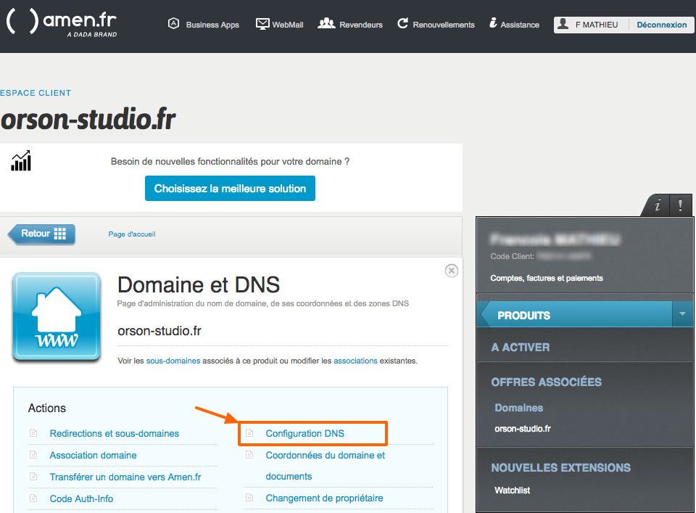This screenshot has width=696, height=513.
Task: Open the exclamation alerts tab above sidebar
Action: (680, 205)
